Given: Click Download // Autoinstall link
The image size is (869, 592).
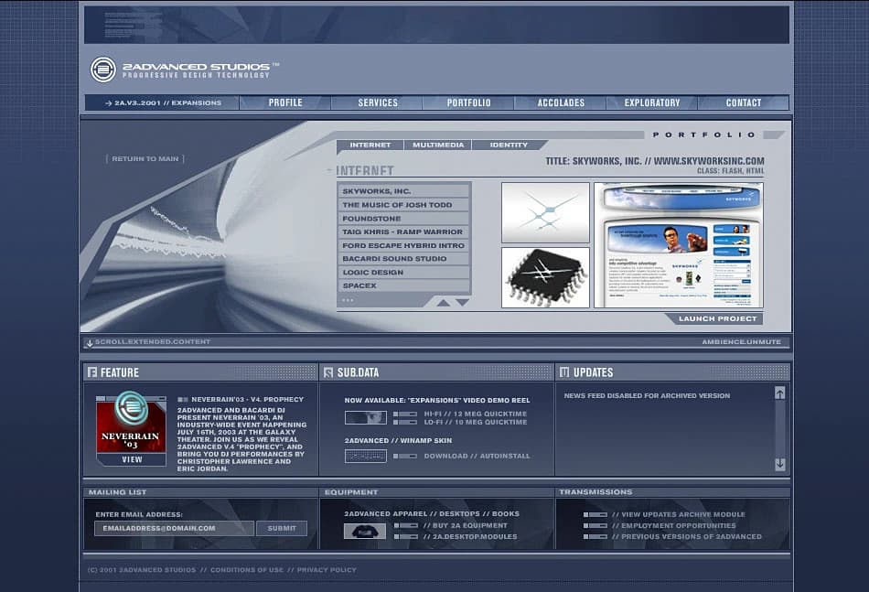Looking at the screenshot, I should click(x=477, y=456).
